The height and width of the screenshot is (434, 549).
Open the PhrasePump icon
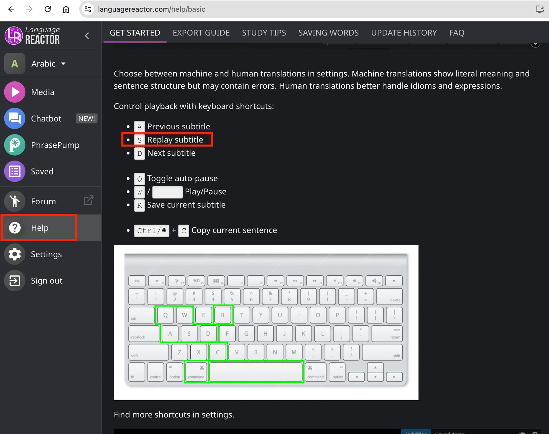[15, 145]
